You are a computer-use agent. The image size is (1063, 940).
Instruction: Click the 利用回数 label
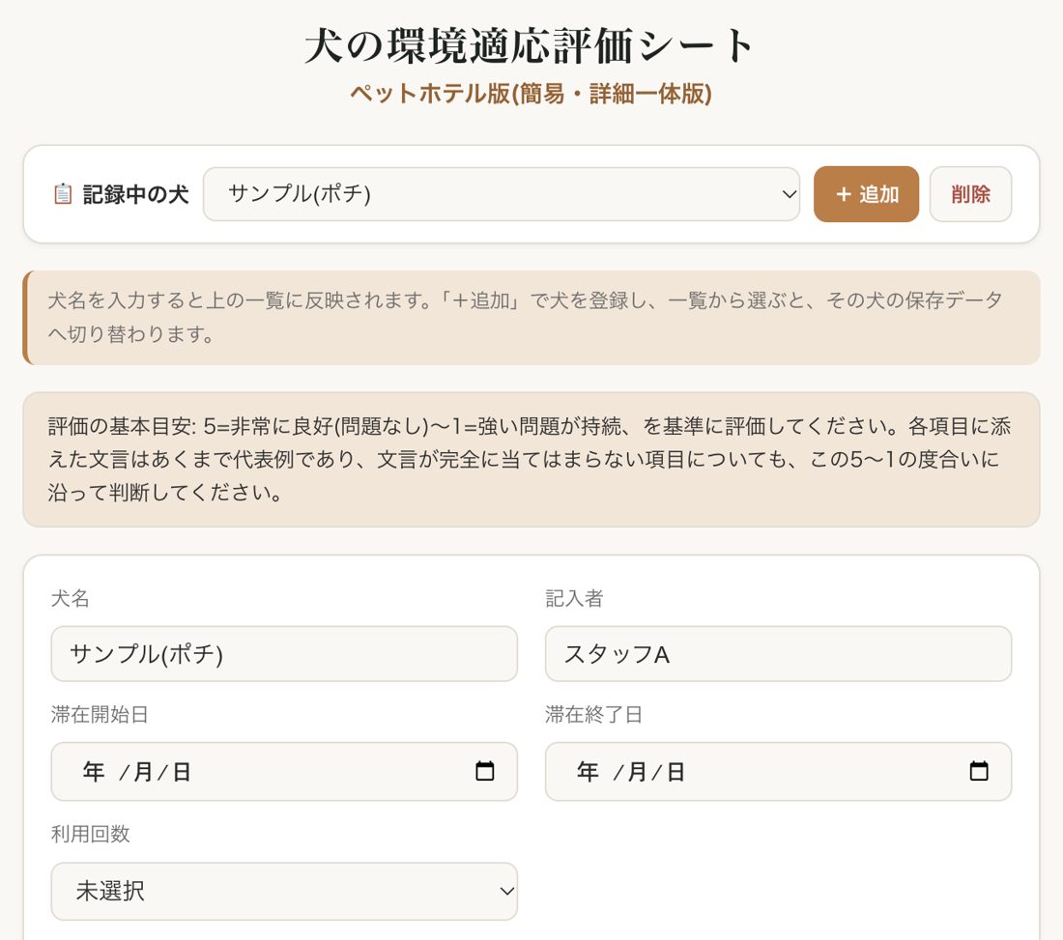pyautogui.click(x=90, y=834)
